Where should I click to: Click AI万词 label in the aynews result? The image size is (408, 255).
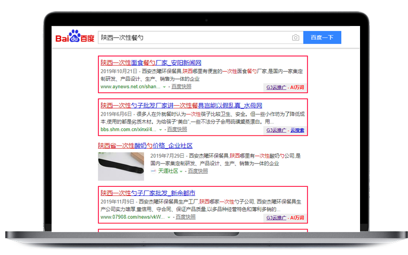(297, 88)
